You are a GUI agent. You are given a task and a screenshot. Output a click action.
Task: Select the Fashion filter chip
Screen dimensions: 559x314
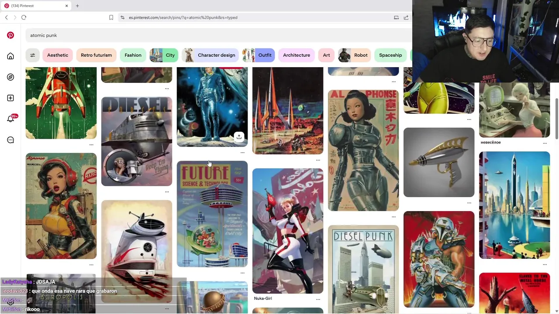coord(133,55)
